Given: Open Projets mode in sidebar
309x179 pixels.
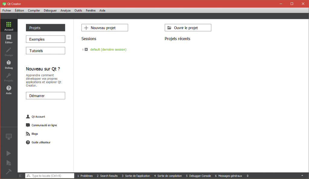Looking at the screenshot, I should (9, 77).
